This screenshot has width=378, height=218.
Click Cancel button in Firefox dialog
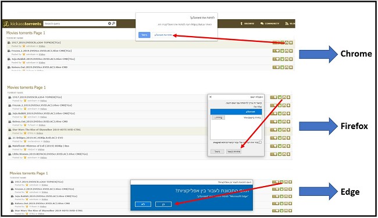(217, 152)
